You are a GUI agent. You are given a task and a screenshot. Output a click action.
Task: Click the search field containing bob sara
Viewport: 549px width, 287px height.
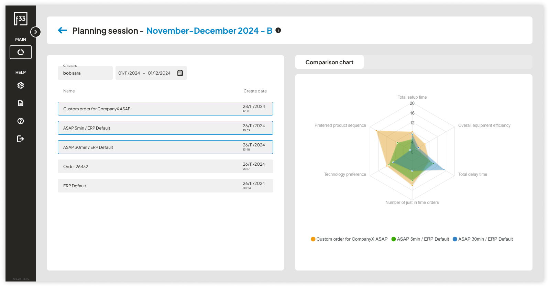coord(85,73)
